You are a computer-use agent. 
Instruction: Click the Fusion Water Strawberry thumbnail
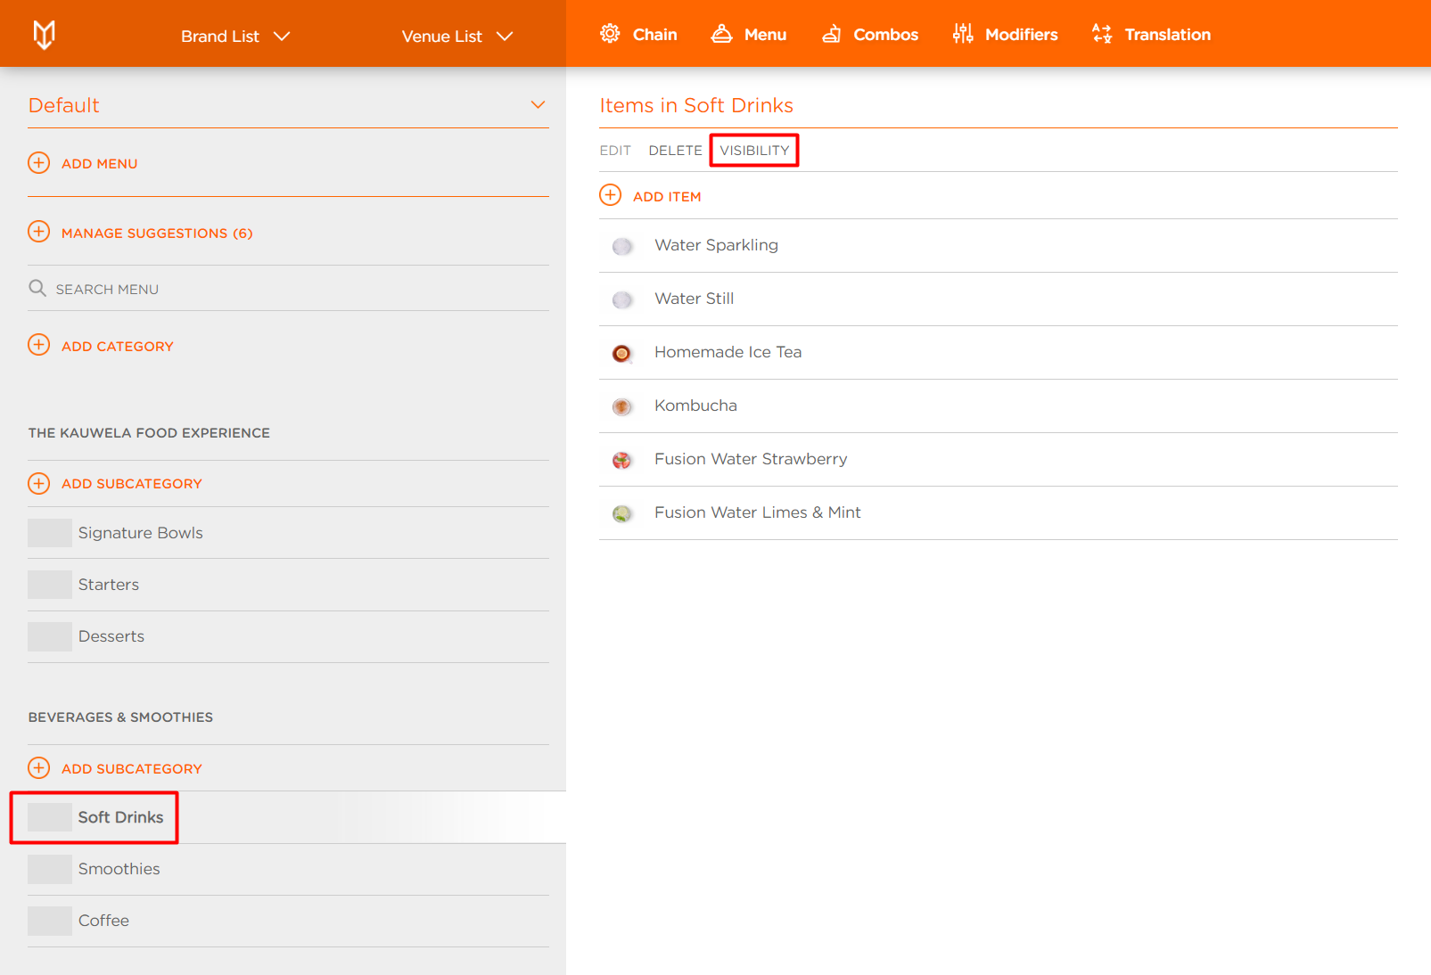click(622, 460)
